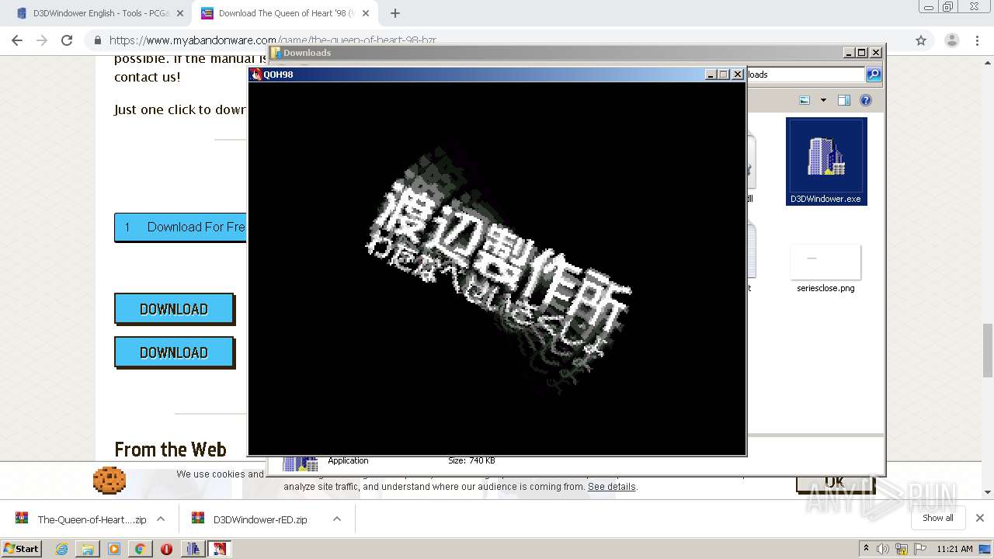Close the QOH98 game window
The image size is (994, 559).
(738, 75)
